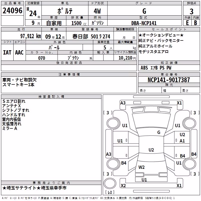Select the 純正装備 header

pyautogui.click(x=169, y=63)
